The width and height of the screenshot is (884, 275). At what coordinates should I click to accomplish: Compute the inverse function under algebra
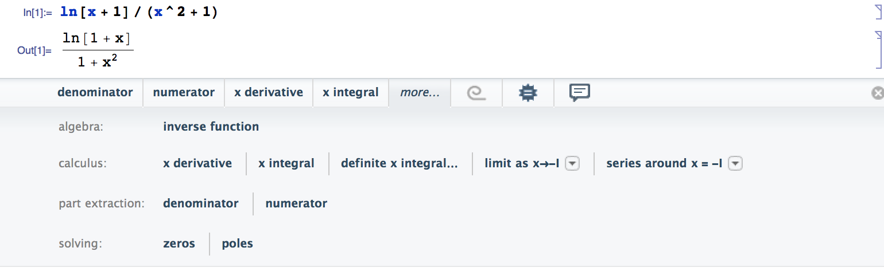[211, 127]
